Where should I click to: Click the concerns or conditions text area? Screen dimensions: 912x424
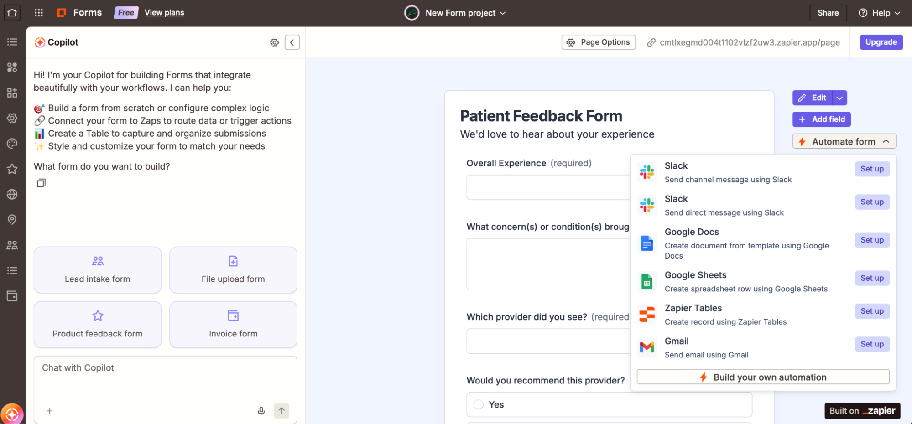point(548,264)
